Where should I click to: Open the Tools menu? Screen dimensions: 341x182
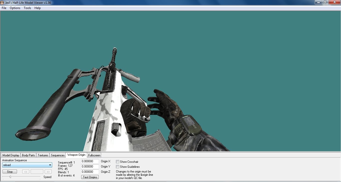coord(27,8)
